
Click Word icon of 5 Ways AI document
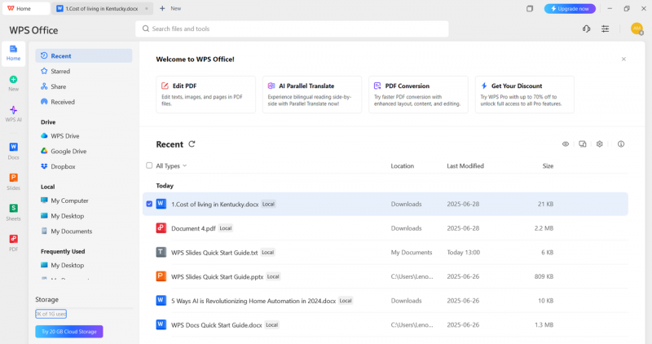point(161,300)
